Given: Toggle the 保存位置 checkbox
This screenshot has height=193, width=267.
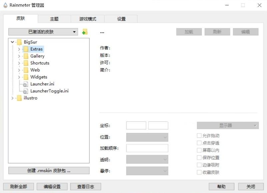Looking at the screenshot, I should (x=199, y=157).
